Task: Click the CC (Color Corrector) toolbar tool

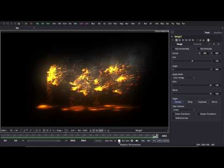Action: (105, 24)
